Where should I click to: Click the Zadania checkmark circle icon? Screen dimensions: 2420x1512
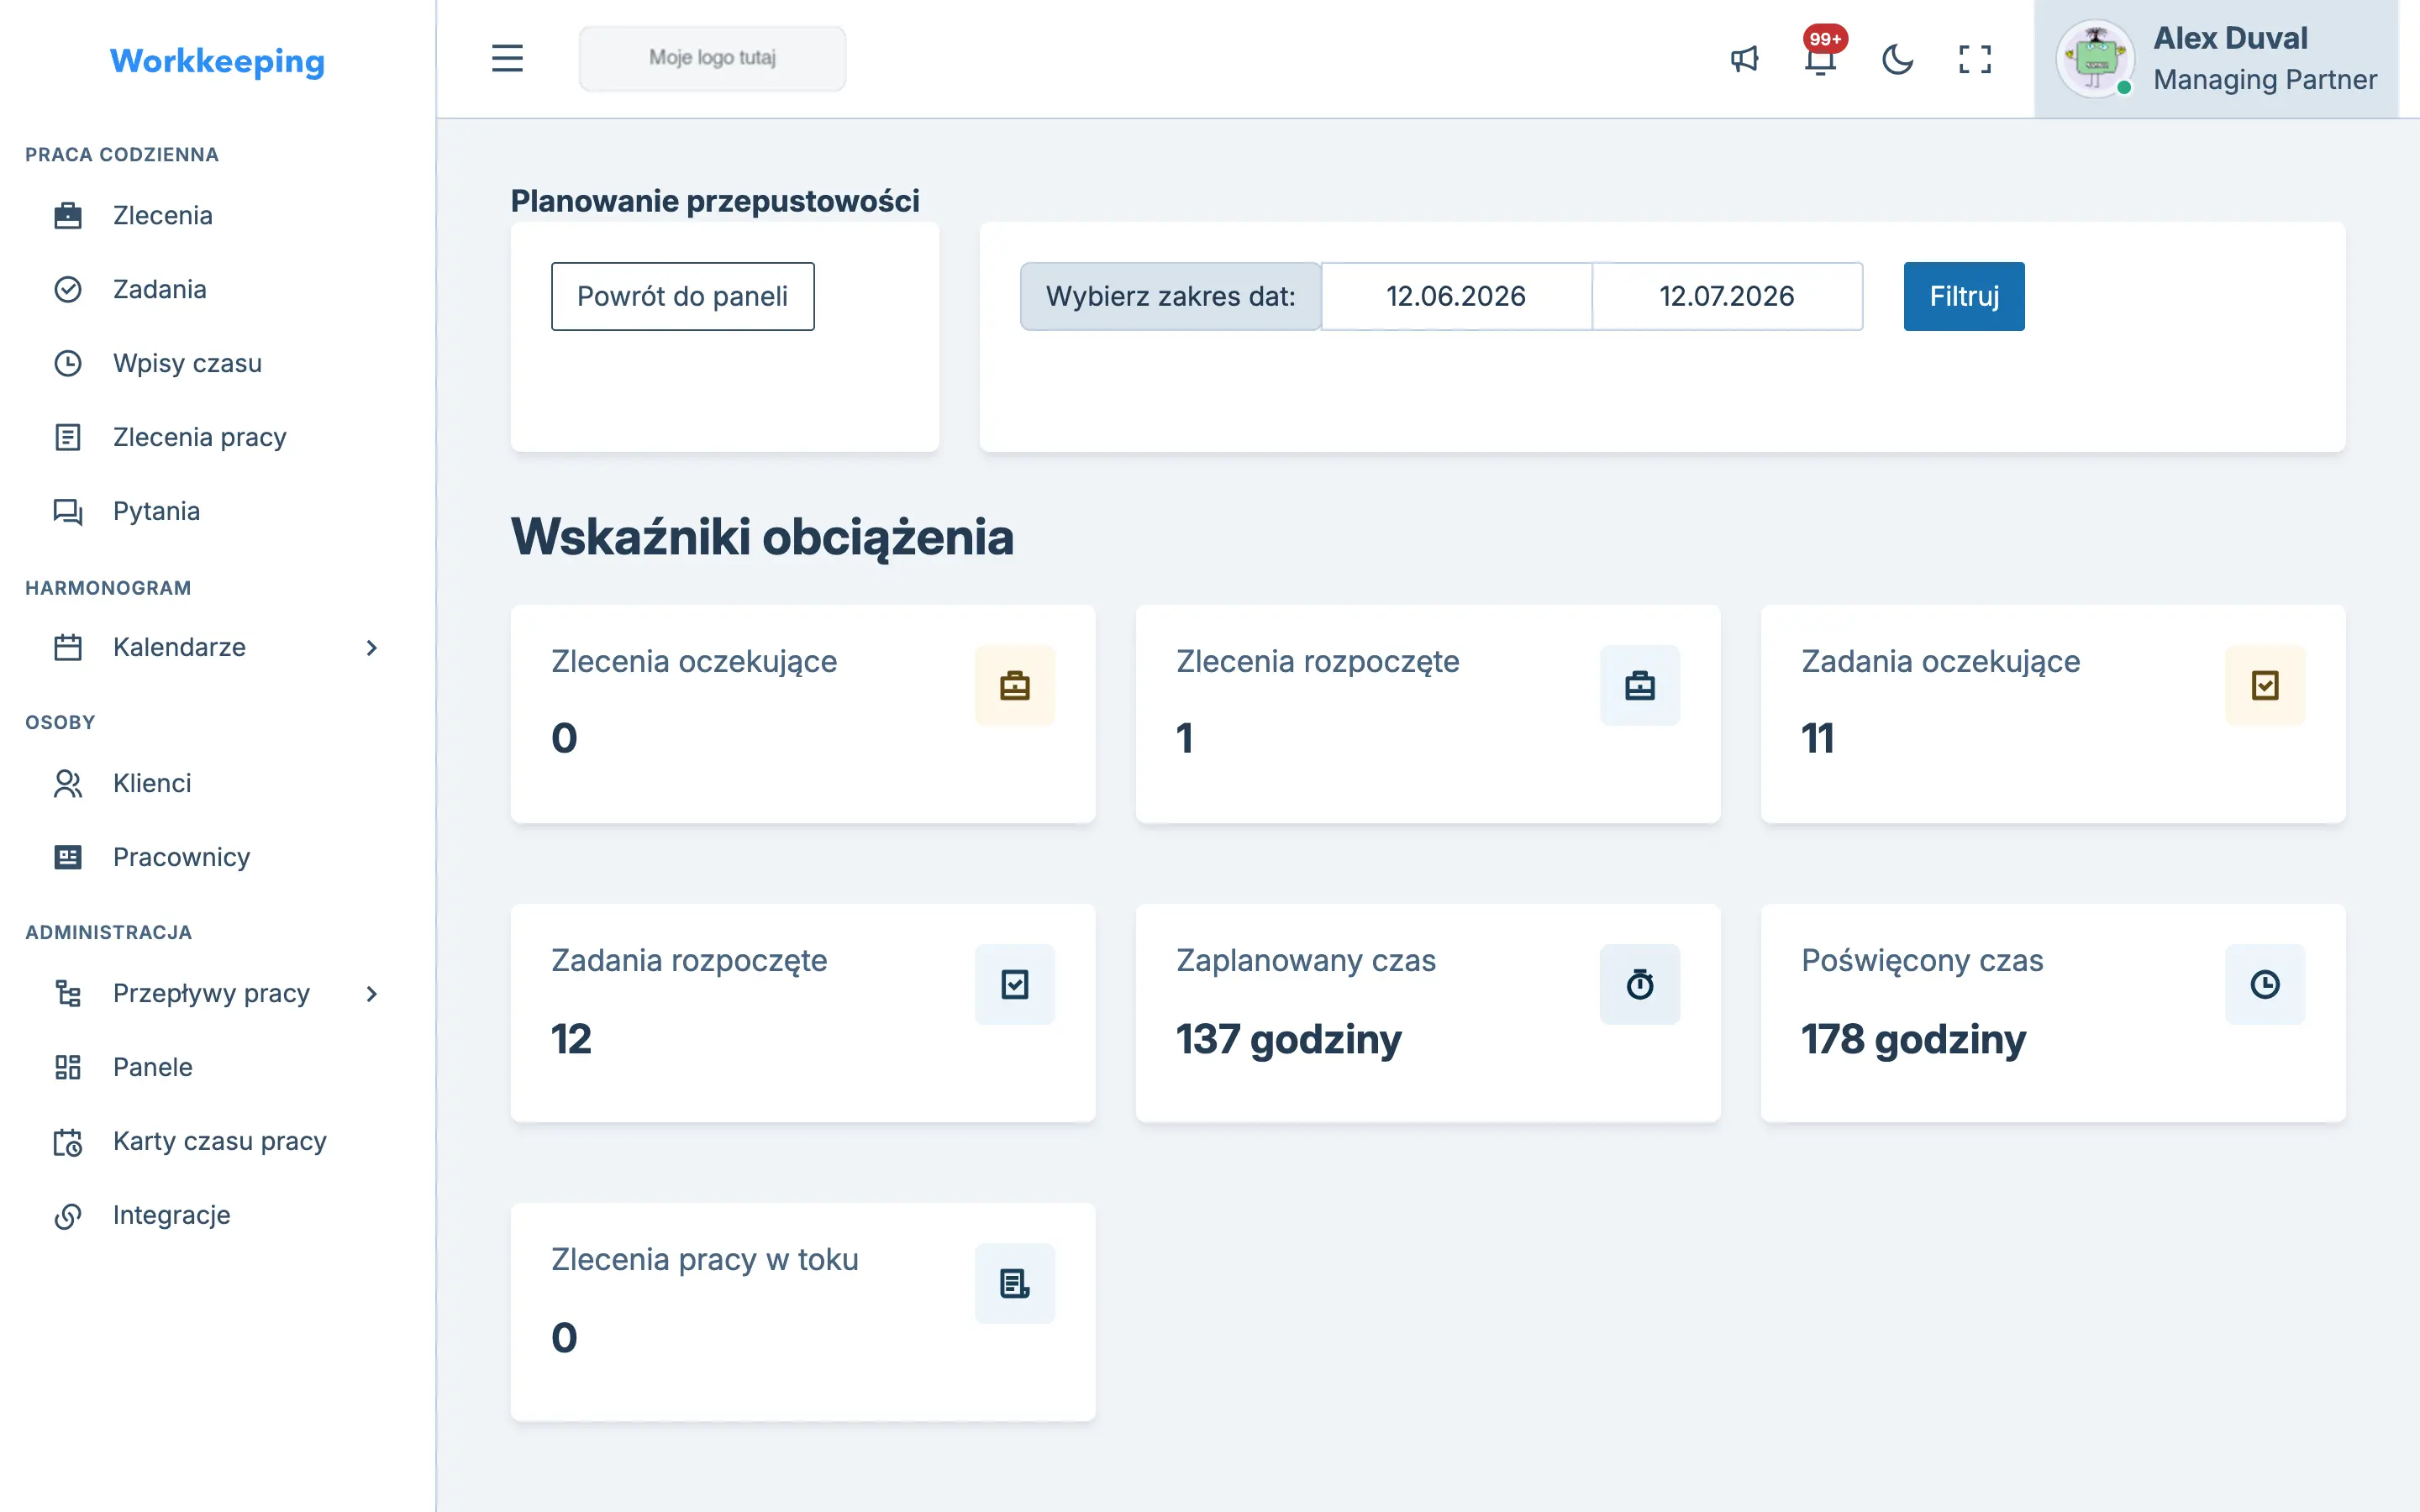click(x=68, y=289)
